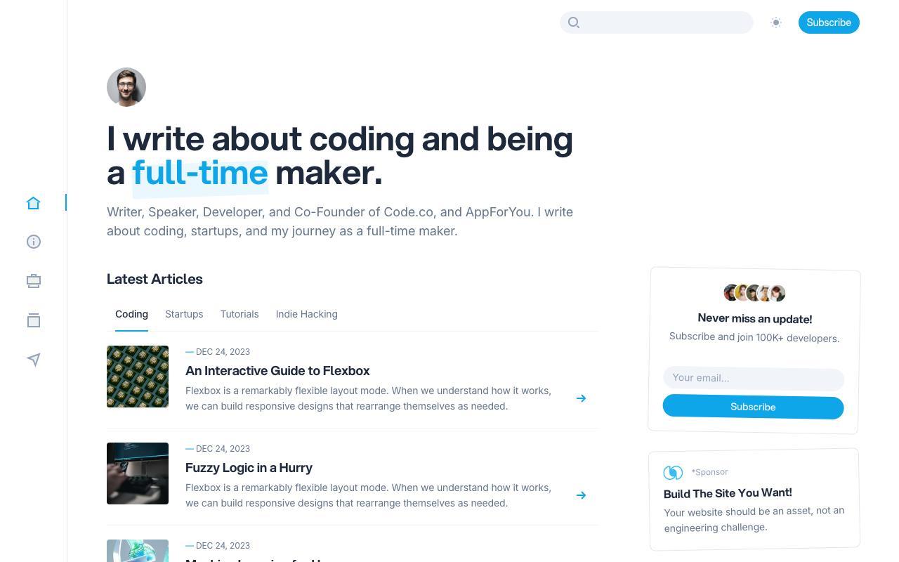
Task: Click the Sponsor logo icon
Action: click(673, 473)
